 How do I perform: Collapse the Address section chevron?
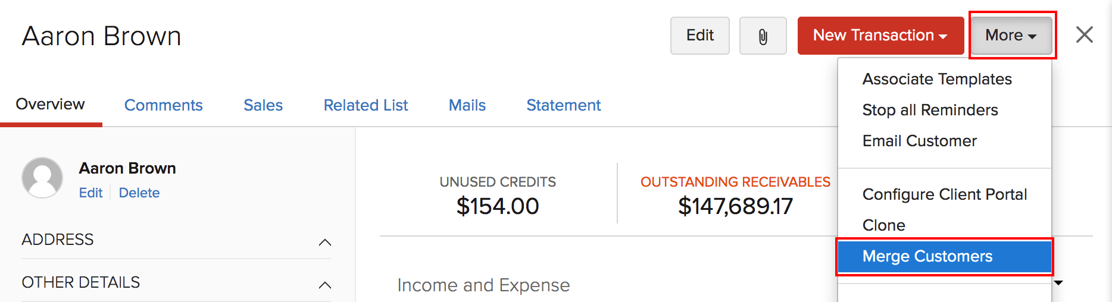click(324, 242)
